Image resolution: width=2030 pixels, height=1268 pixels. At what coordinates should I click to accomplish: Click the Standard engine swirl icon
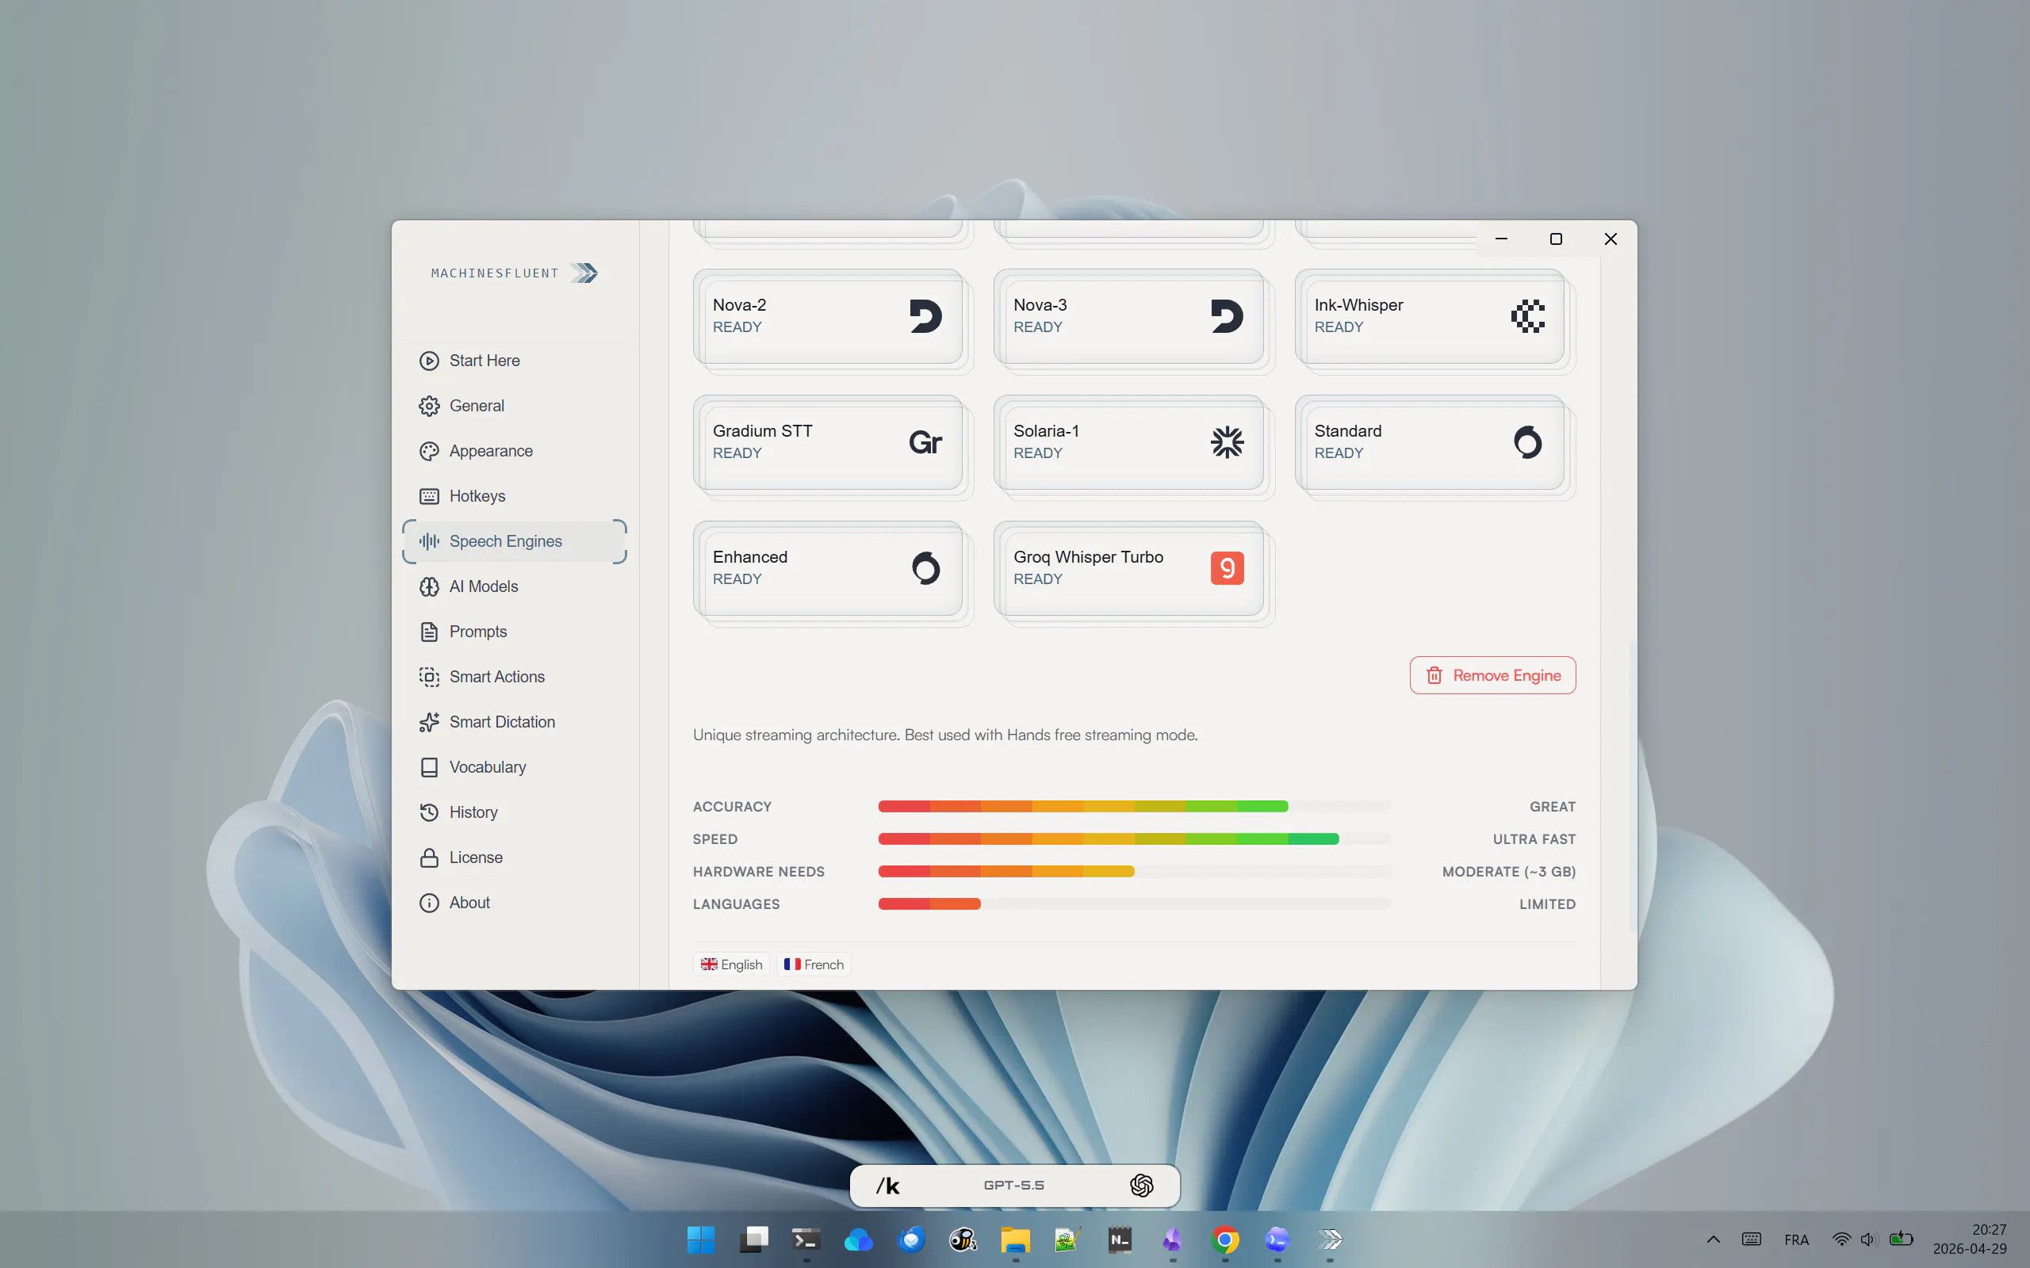click(1527, 442)
